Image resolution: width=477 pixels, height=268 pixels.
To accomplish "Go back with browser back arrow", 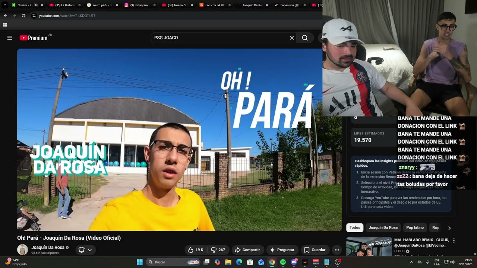I will click(x=5, y=16).
